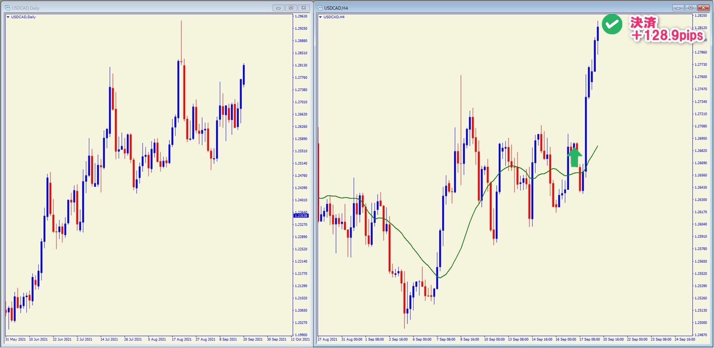Viewport: 714px width, 348px height.
Task: Click the 8 Sep 2021 date label
Action: coord(228,339)
